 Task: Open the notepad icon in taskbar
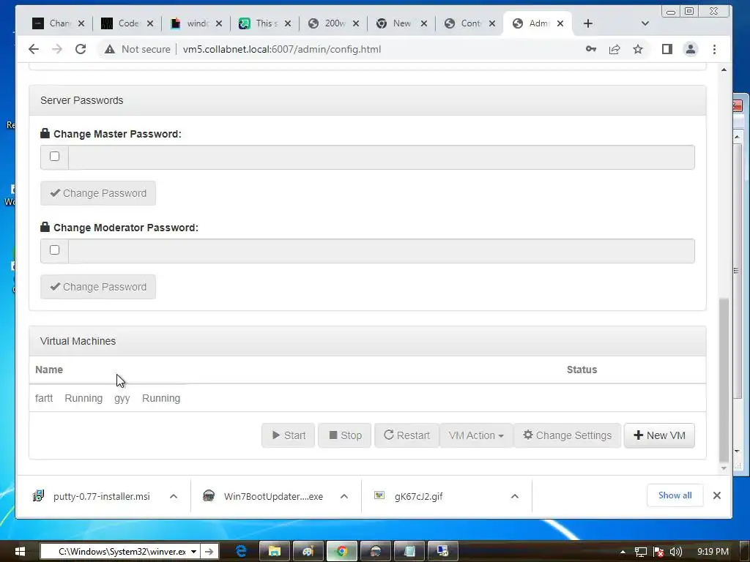tap(409, 552)
